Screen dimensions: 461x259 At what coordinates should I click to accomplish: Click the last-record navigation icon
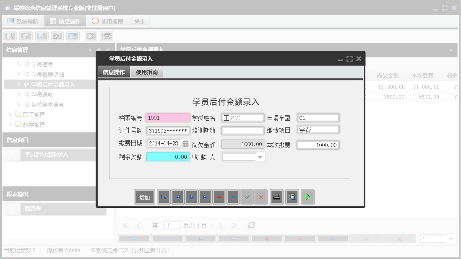206,197
